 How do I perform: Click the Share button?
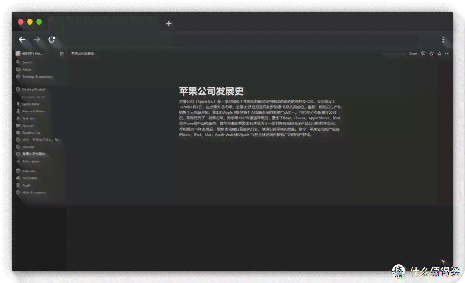tap(413, 53)
